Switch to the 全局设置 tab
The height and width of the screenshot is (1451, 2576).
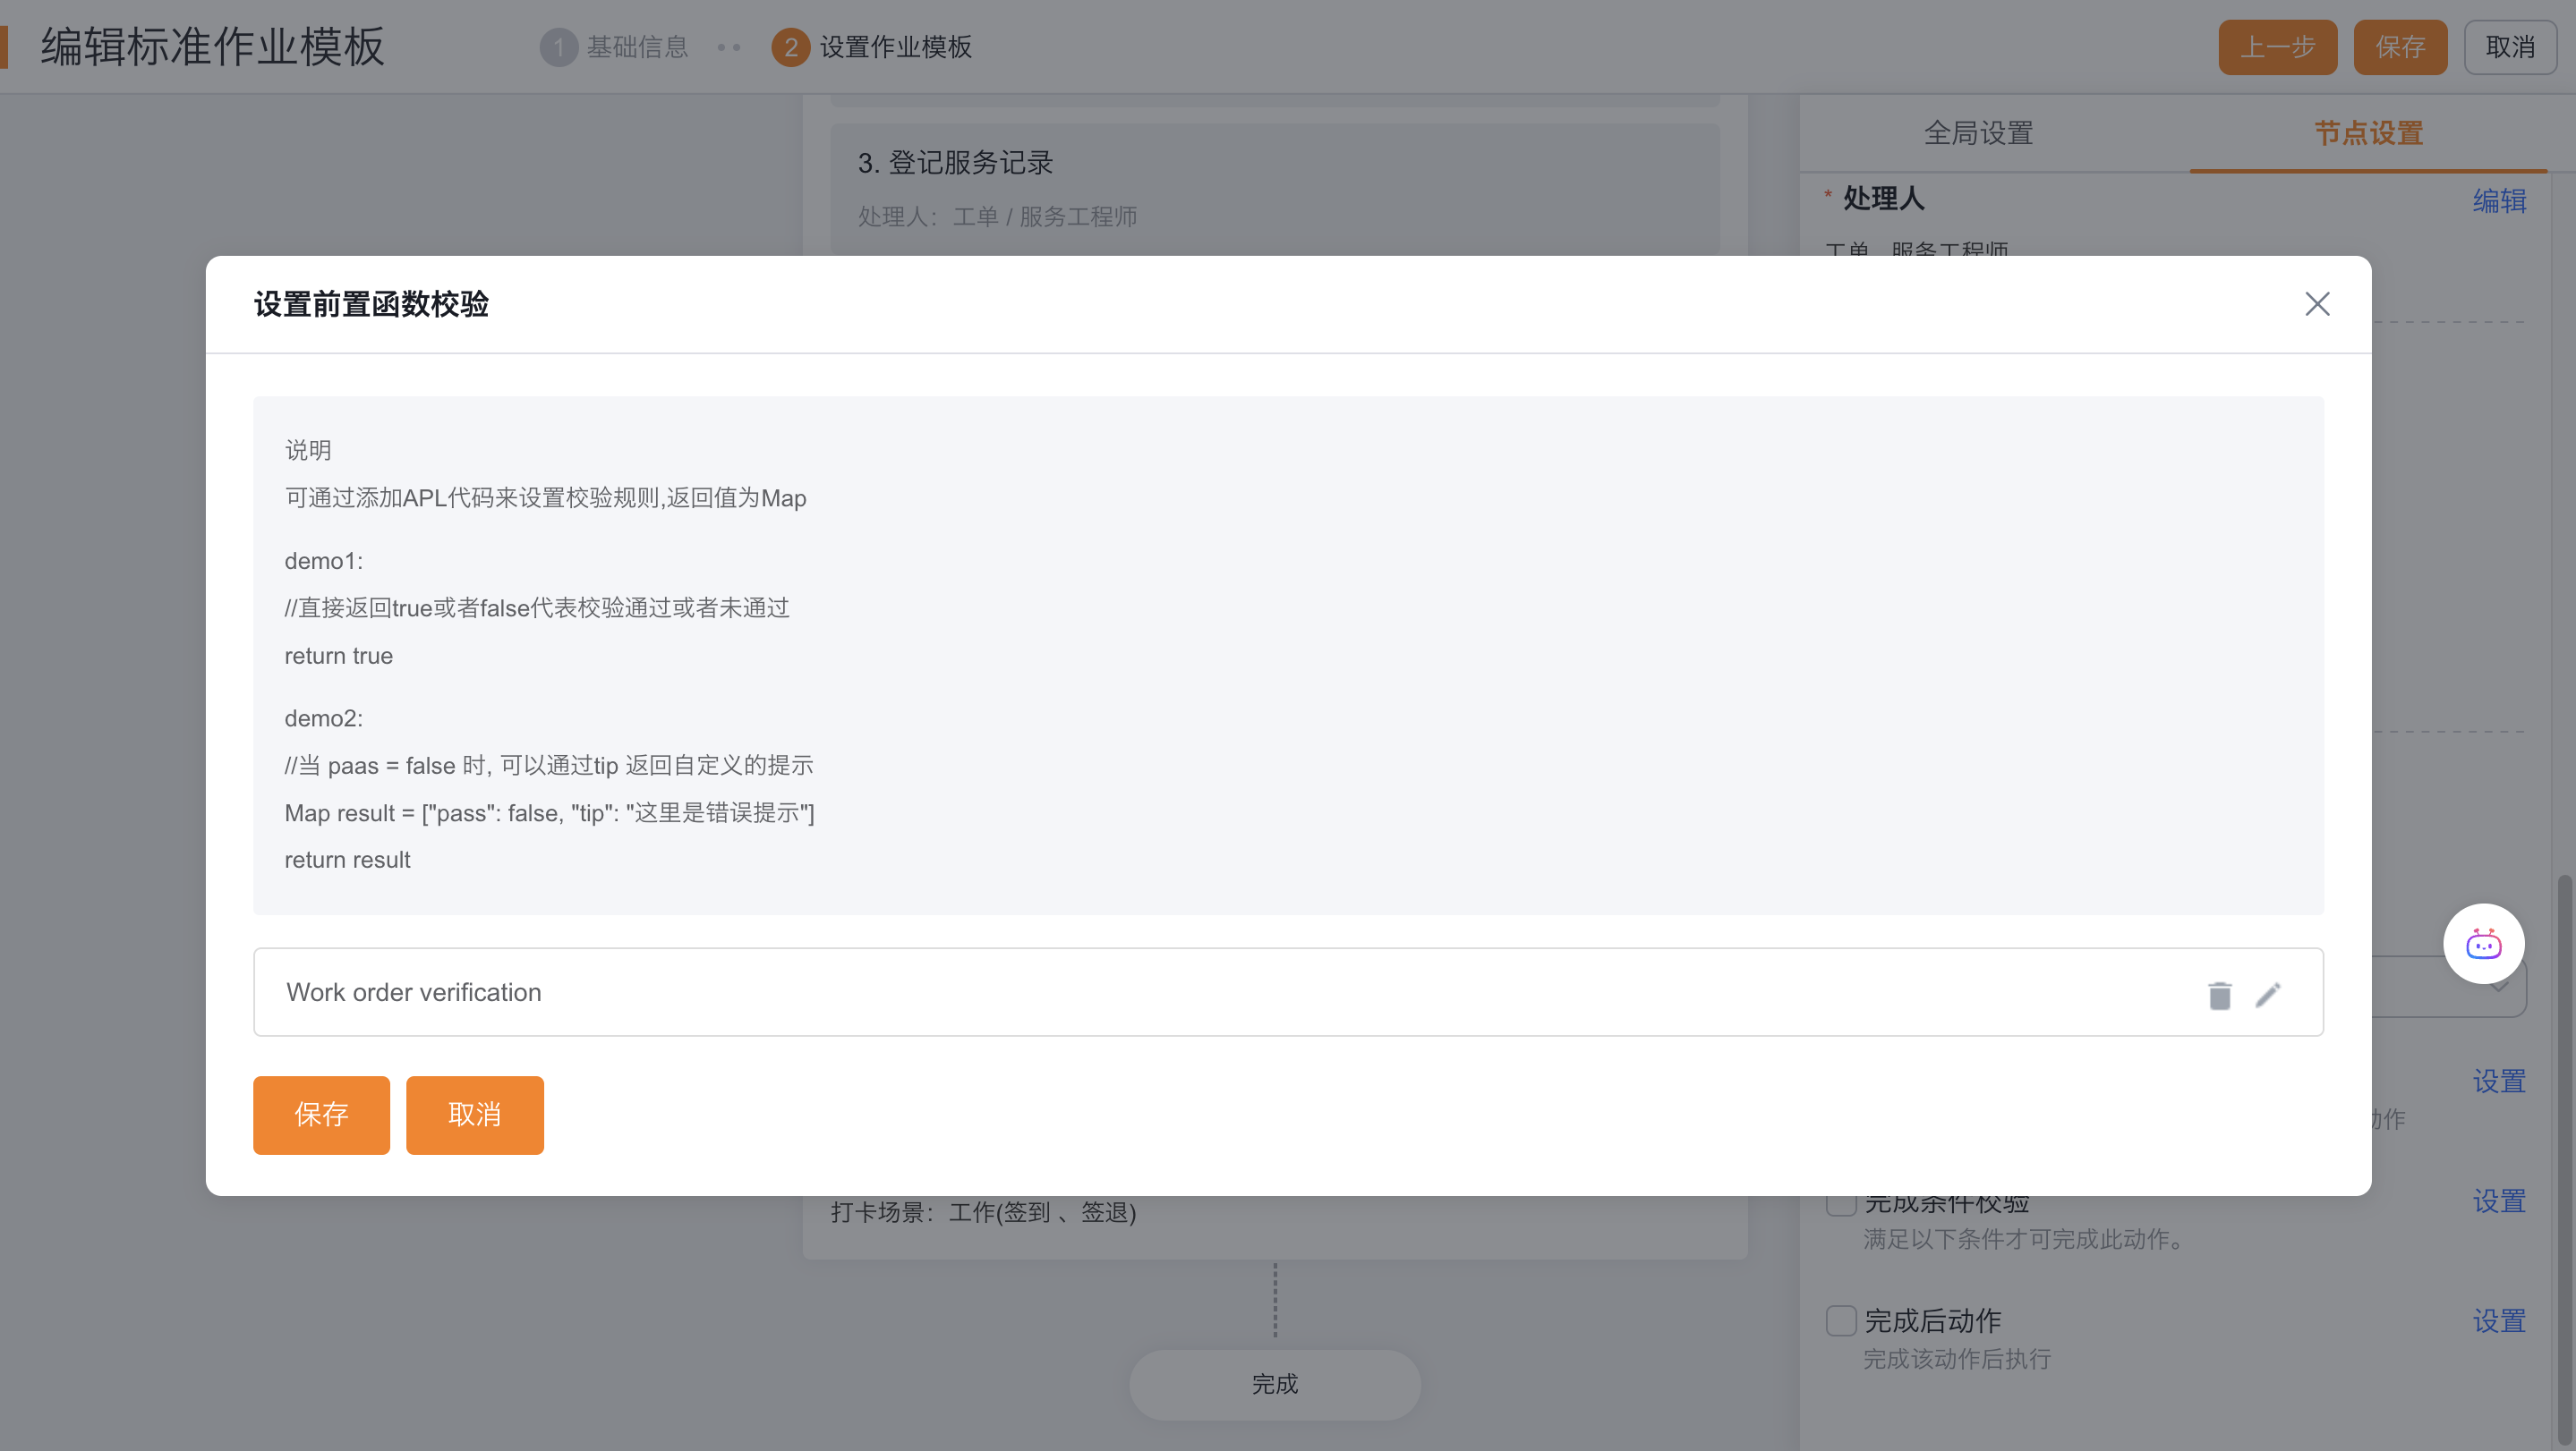pos(1978,133)
